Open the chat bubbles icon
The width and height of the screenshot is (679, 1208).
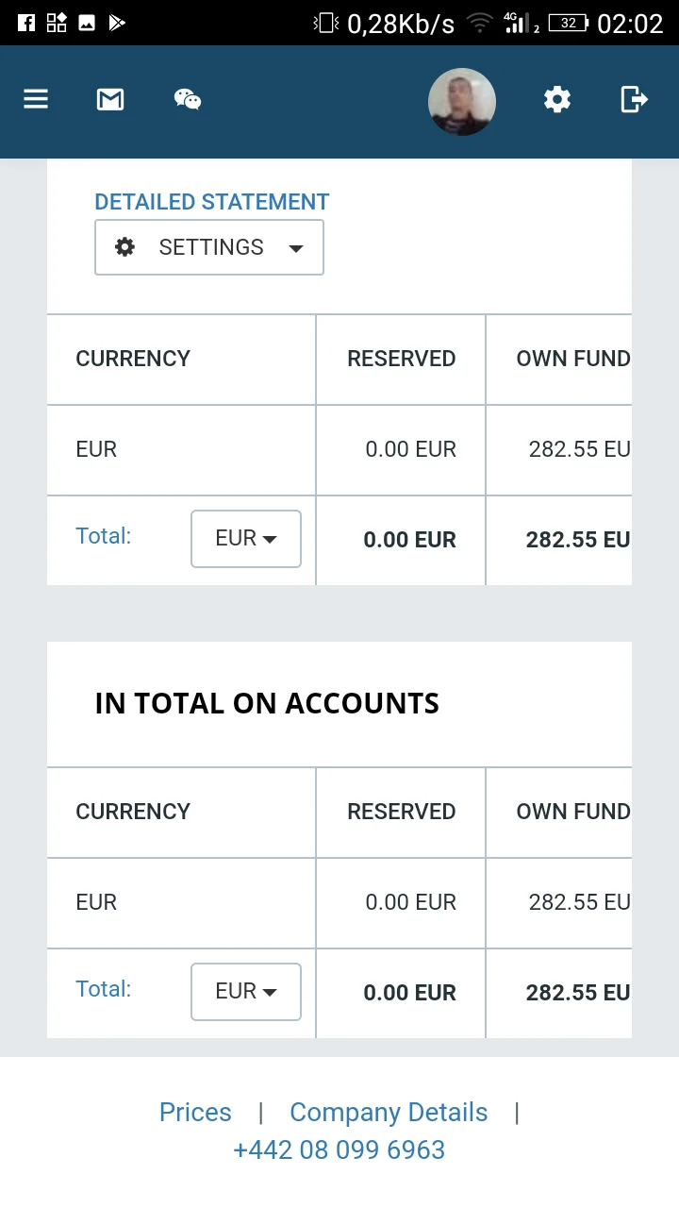[187, 99]
